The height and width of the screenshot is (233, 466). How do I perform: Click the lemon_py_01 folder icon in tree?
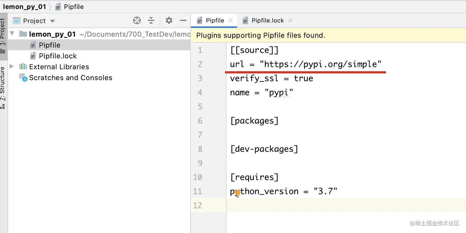[23, 34]
